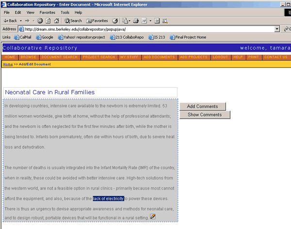The width and height of the screenshot is (291, 229).
Task: Click the Add Comments button
Action: (203, 106)
